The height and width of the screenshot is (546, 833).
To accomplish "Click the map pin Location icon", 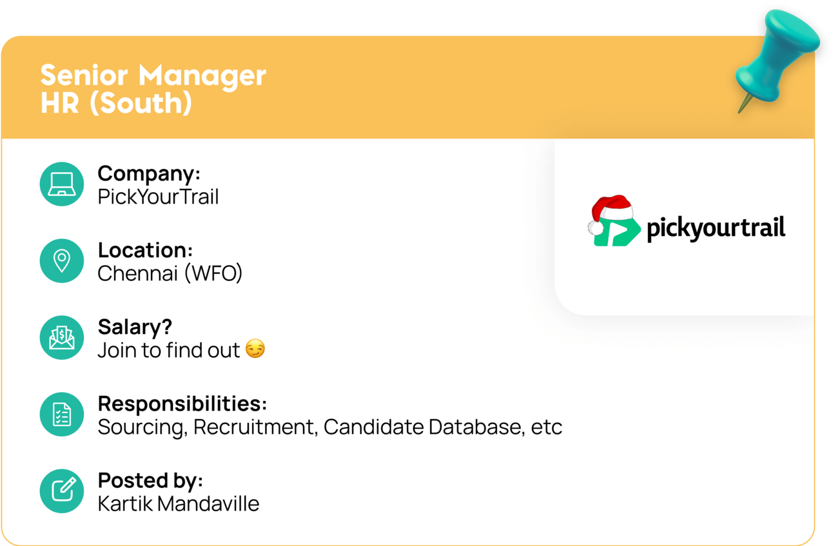I will point(62,261).
